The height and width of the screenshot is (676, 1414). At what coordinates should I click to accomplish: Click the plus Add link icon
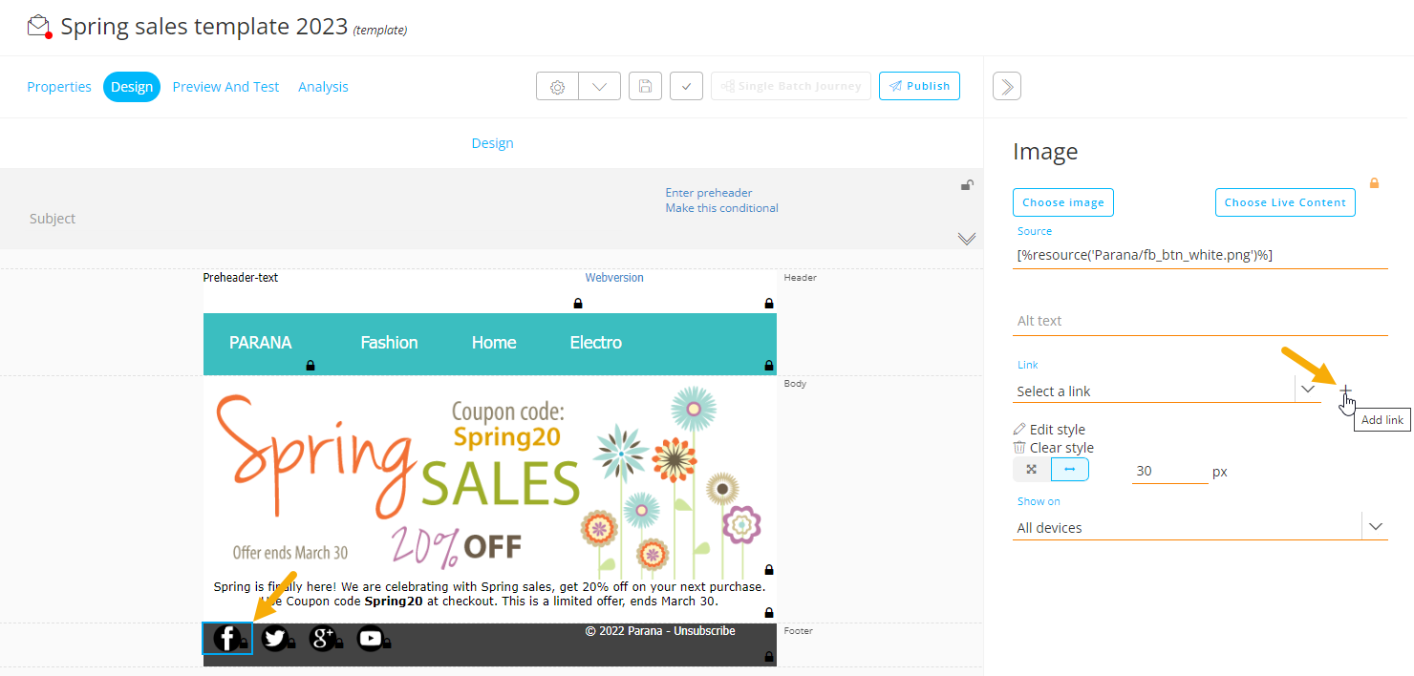(x=1345, y=391)
